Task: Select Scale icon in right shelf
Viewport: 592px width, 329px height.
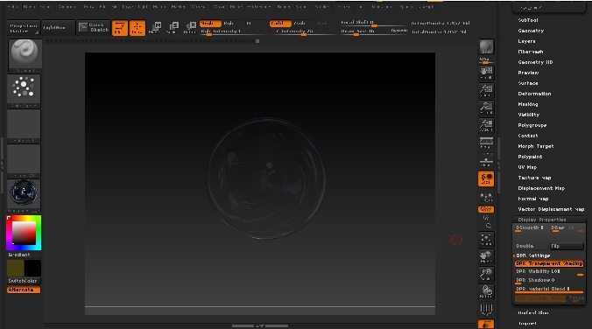Action: tap(486, 274)
